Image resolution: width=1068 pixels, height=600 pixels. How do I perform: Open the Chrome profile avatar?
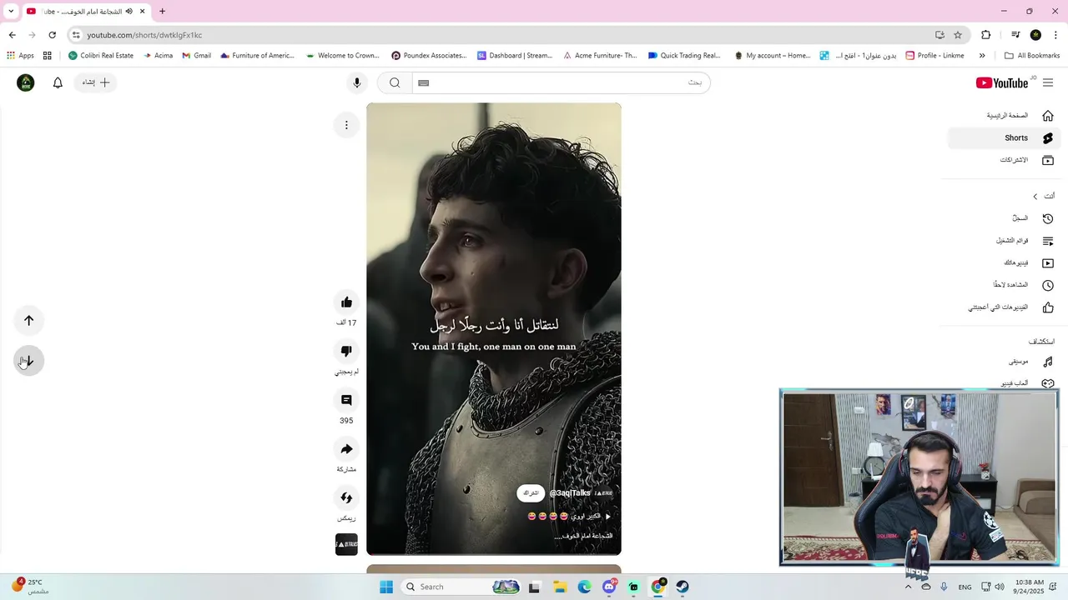(1035, 35)
